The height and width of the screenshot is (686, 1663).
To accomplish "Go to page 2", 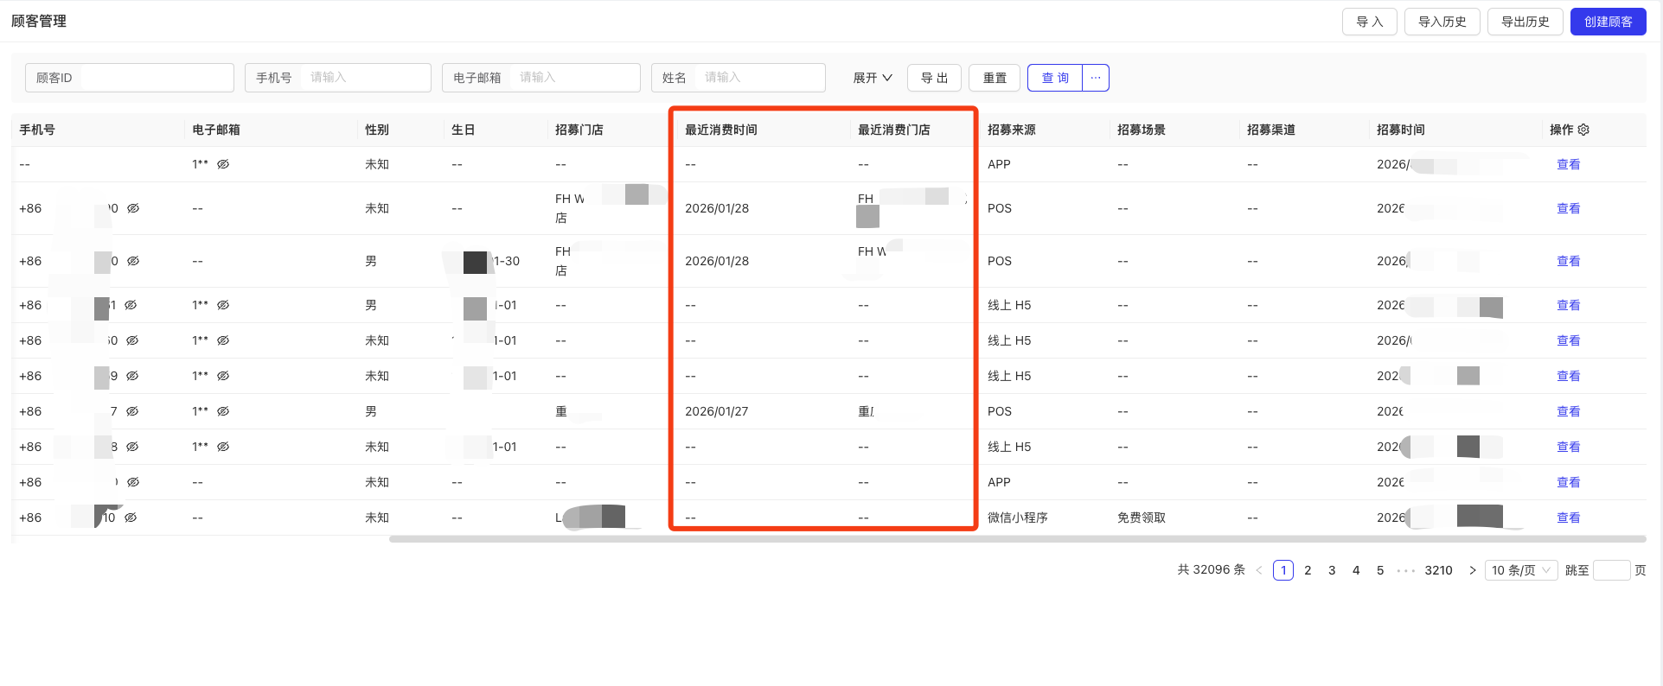I will [1308, 570].
